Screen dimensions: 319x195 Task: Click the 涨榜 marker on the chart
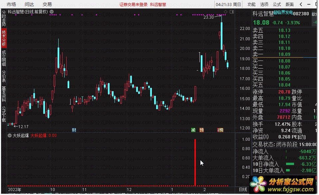click(220, 130)
